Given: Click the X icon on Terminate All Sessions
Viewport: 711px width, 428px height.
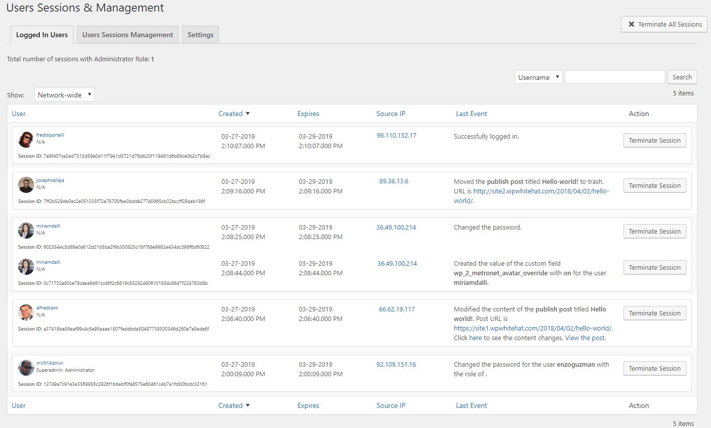Looking at the screenshot, I should 631,24.
